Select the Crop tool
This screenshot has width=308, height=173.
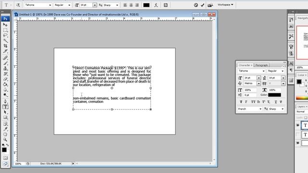[5, 46]
